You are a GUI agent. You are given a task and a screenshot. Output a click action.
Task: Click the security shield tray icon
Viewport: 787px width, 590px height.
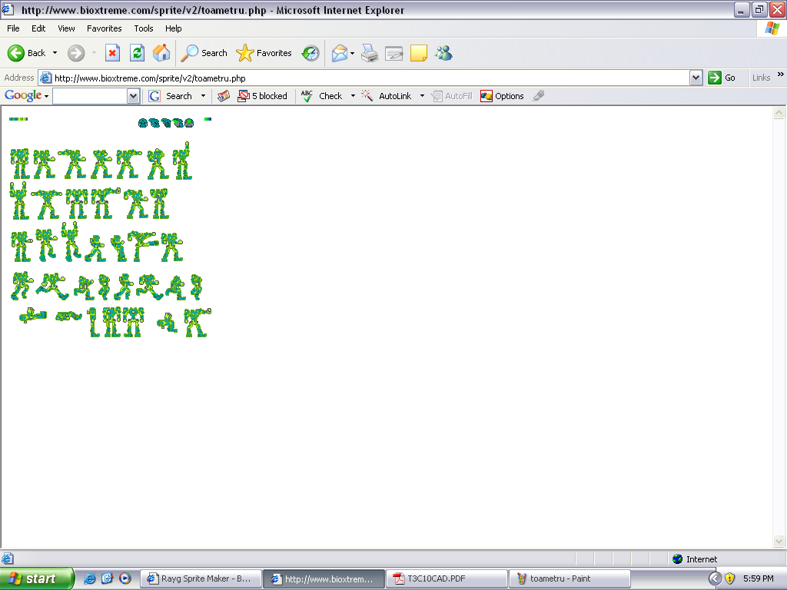730,578
